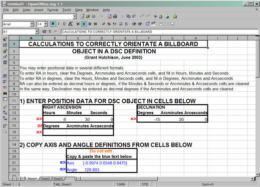The height and width of the screenshot is (187, 260).
Task: Open the Name Box A1 dropdown arrow
Action: (x=37, y=32)
